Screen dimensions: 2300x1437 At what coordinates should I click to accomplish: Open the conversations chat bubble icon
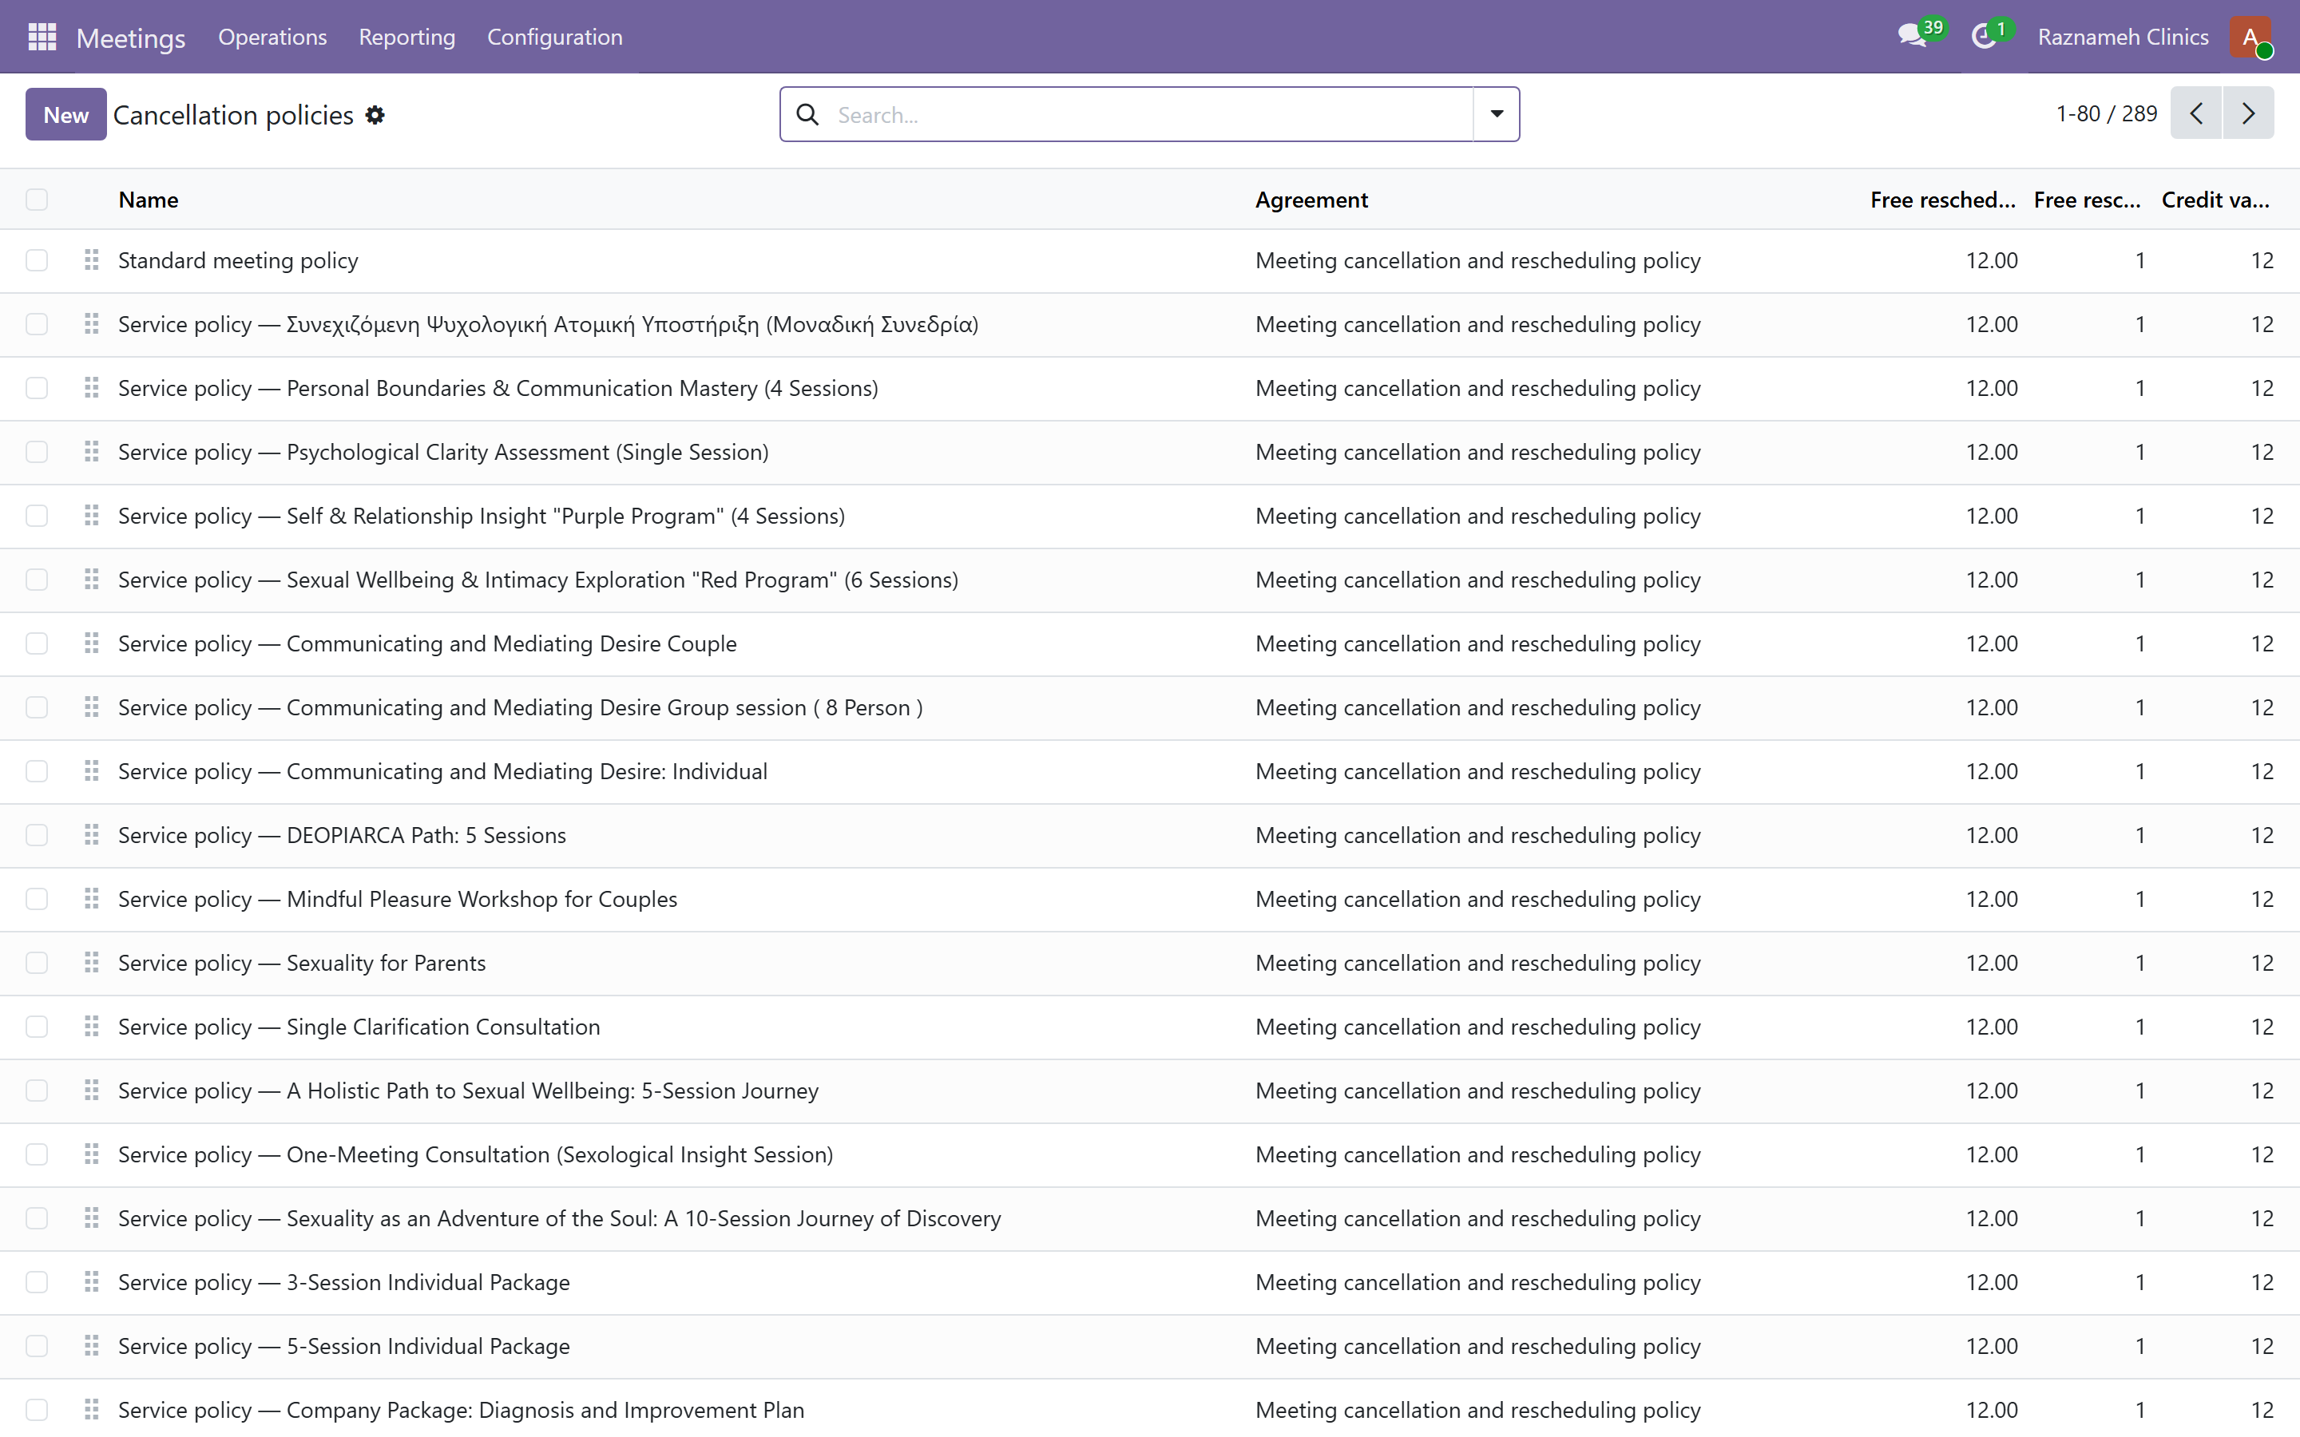coord(1910,37)
